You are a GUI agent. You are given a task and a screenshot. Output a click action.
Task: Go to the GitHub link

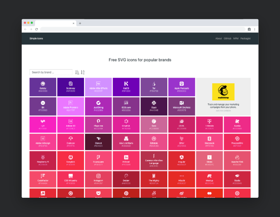tap(227, 38)
